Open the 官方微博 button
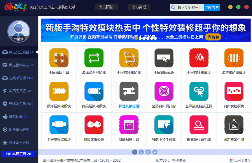 (x=139, y=7)
